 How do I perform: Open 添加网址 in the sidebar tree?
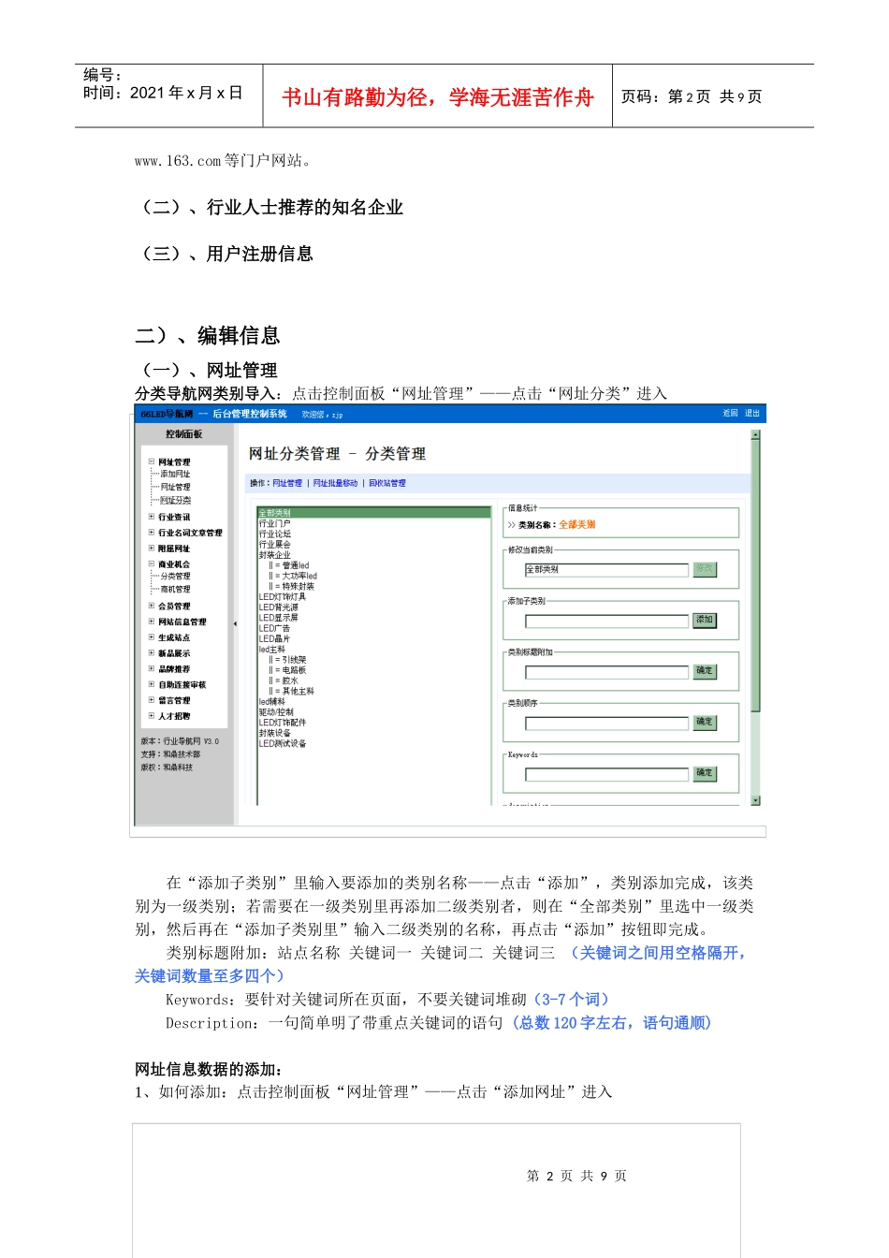tap(175, 475)
